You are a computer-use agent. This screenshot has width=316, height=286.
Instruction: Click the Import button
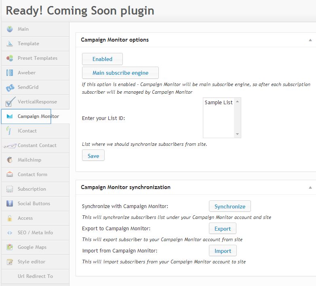click(x=223, y=251)
